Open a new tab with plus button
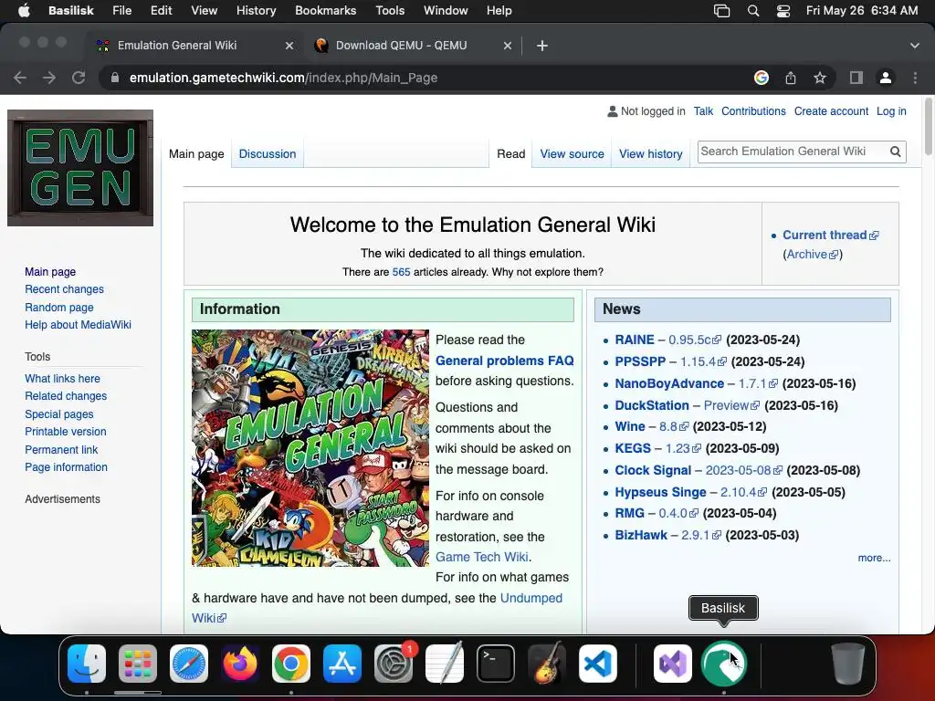The image size is (935, 701). click(x=542, y=46)
